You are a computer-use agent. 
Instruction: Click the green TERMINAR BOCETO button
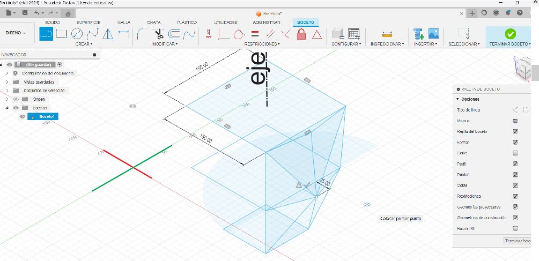(511, 34)
